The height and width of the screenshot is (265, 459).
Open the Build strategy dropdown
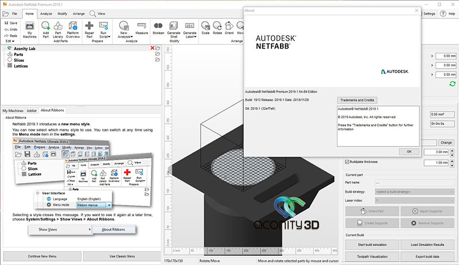tap(415, 192)
